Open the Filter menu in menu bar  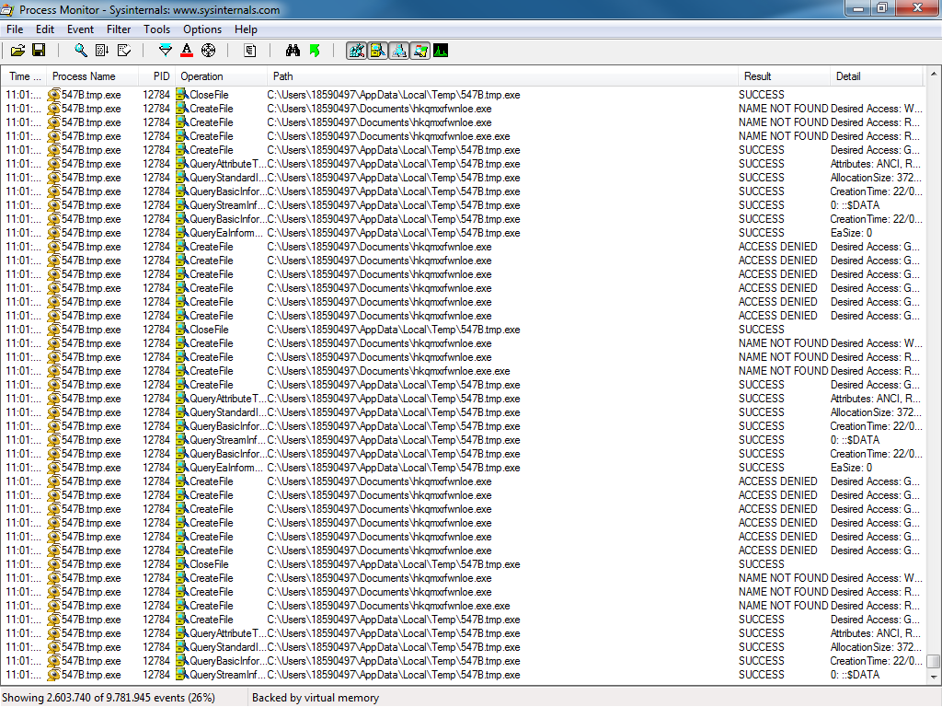click(119, 29)
